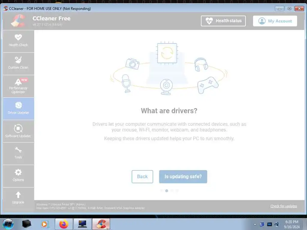Open the Software Updater section

click(18, 131)
